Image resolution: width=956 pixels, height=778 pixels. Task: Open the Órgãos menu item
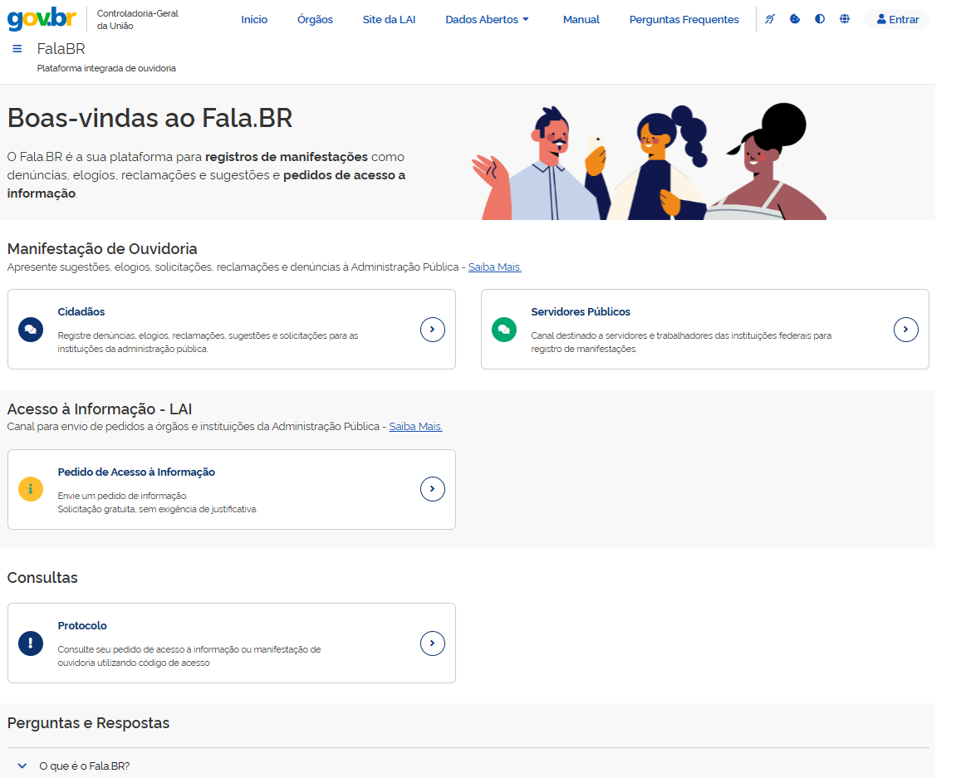pos(315,19)
